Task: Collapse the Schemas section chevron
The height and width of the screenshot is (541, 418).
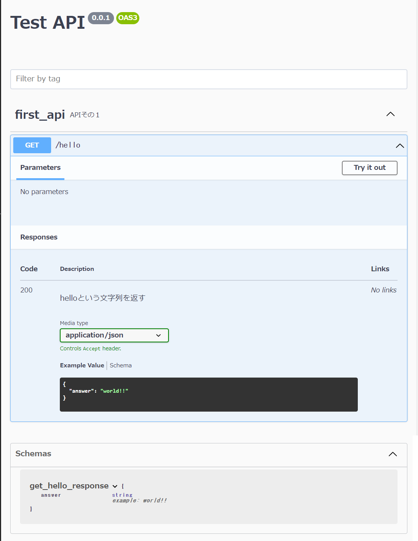Action: point(393,454)
